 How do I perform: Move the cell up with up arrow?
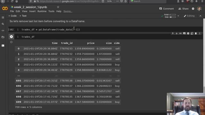point(173,34)
